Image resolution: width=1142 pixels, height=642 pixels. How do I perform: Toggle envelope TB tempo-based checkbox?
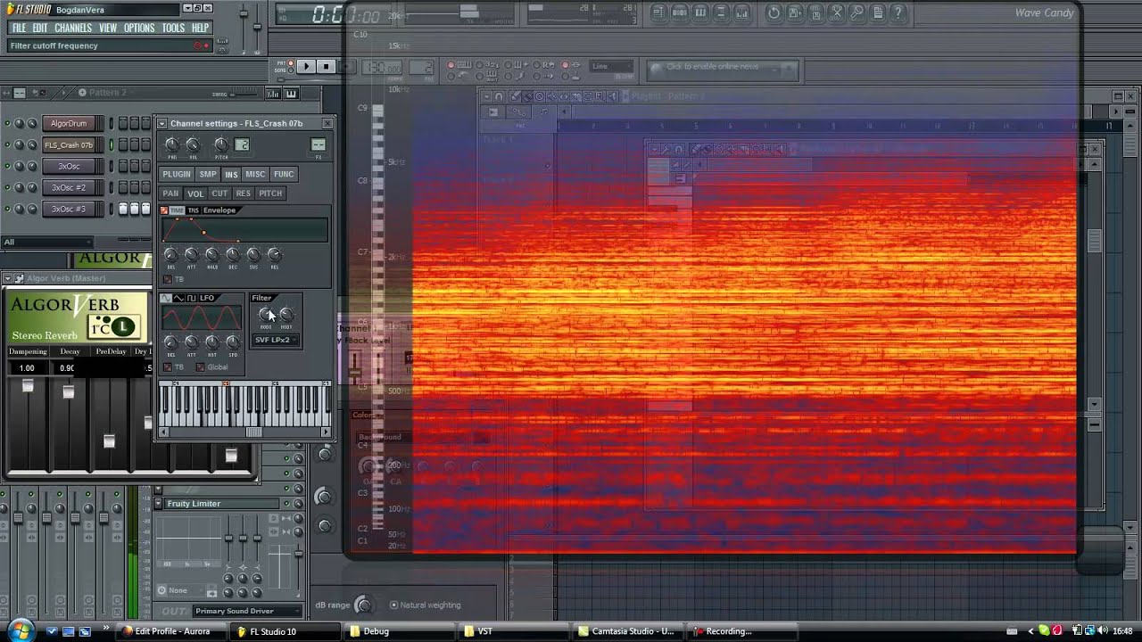pyautogui.click(x=167, y=279)
